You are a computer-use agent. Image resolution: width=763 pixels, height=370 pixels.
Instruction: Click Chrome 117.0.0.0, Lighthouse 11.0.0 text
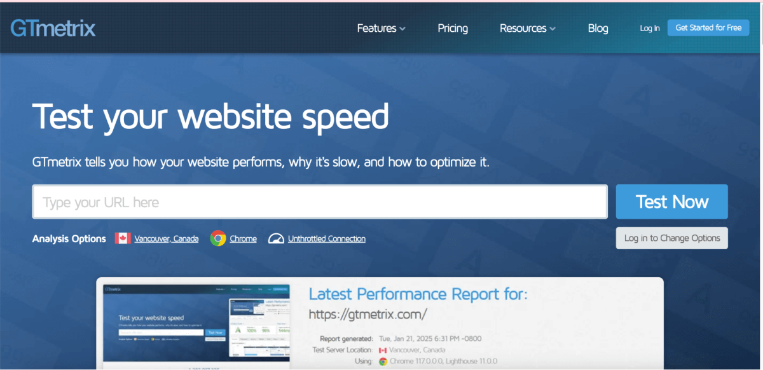tap(443, 361)
